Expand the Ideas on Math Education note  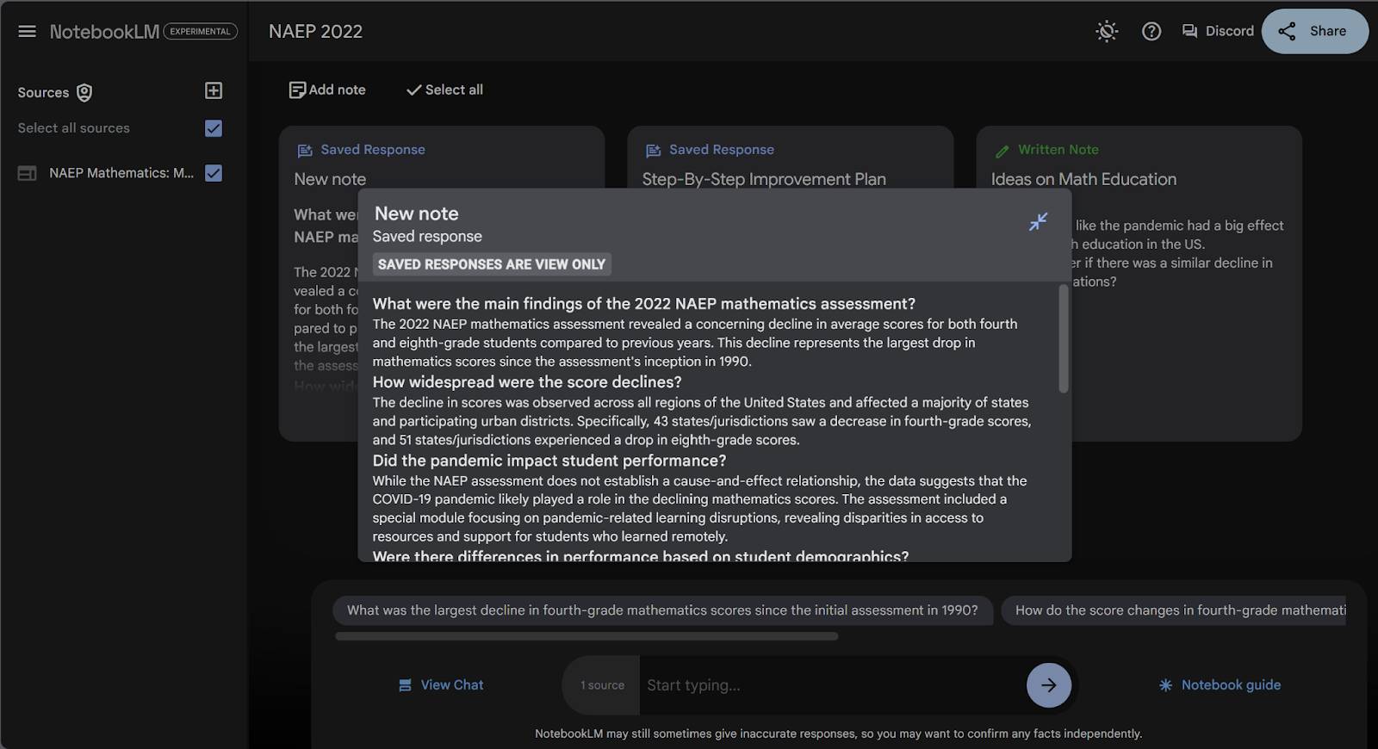click(x=1083, y=179)
